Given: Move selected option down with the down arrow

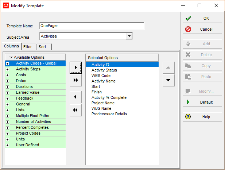Looking at the screenshot, I should (168, 80).
